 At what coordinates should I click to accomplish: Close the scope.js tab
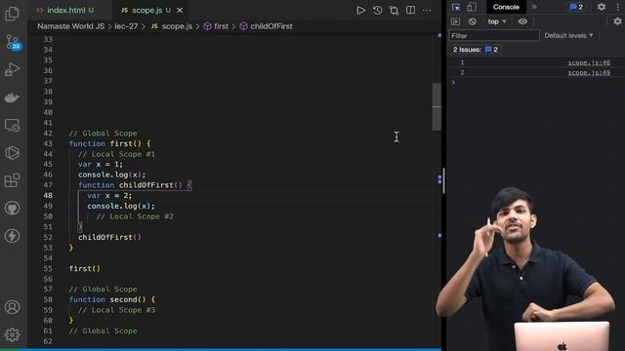click(180, 11)
